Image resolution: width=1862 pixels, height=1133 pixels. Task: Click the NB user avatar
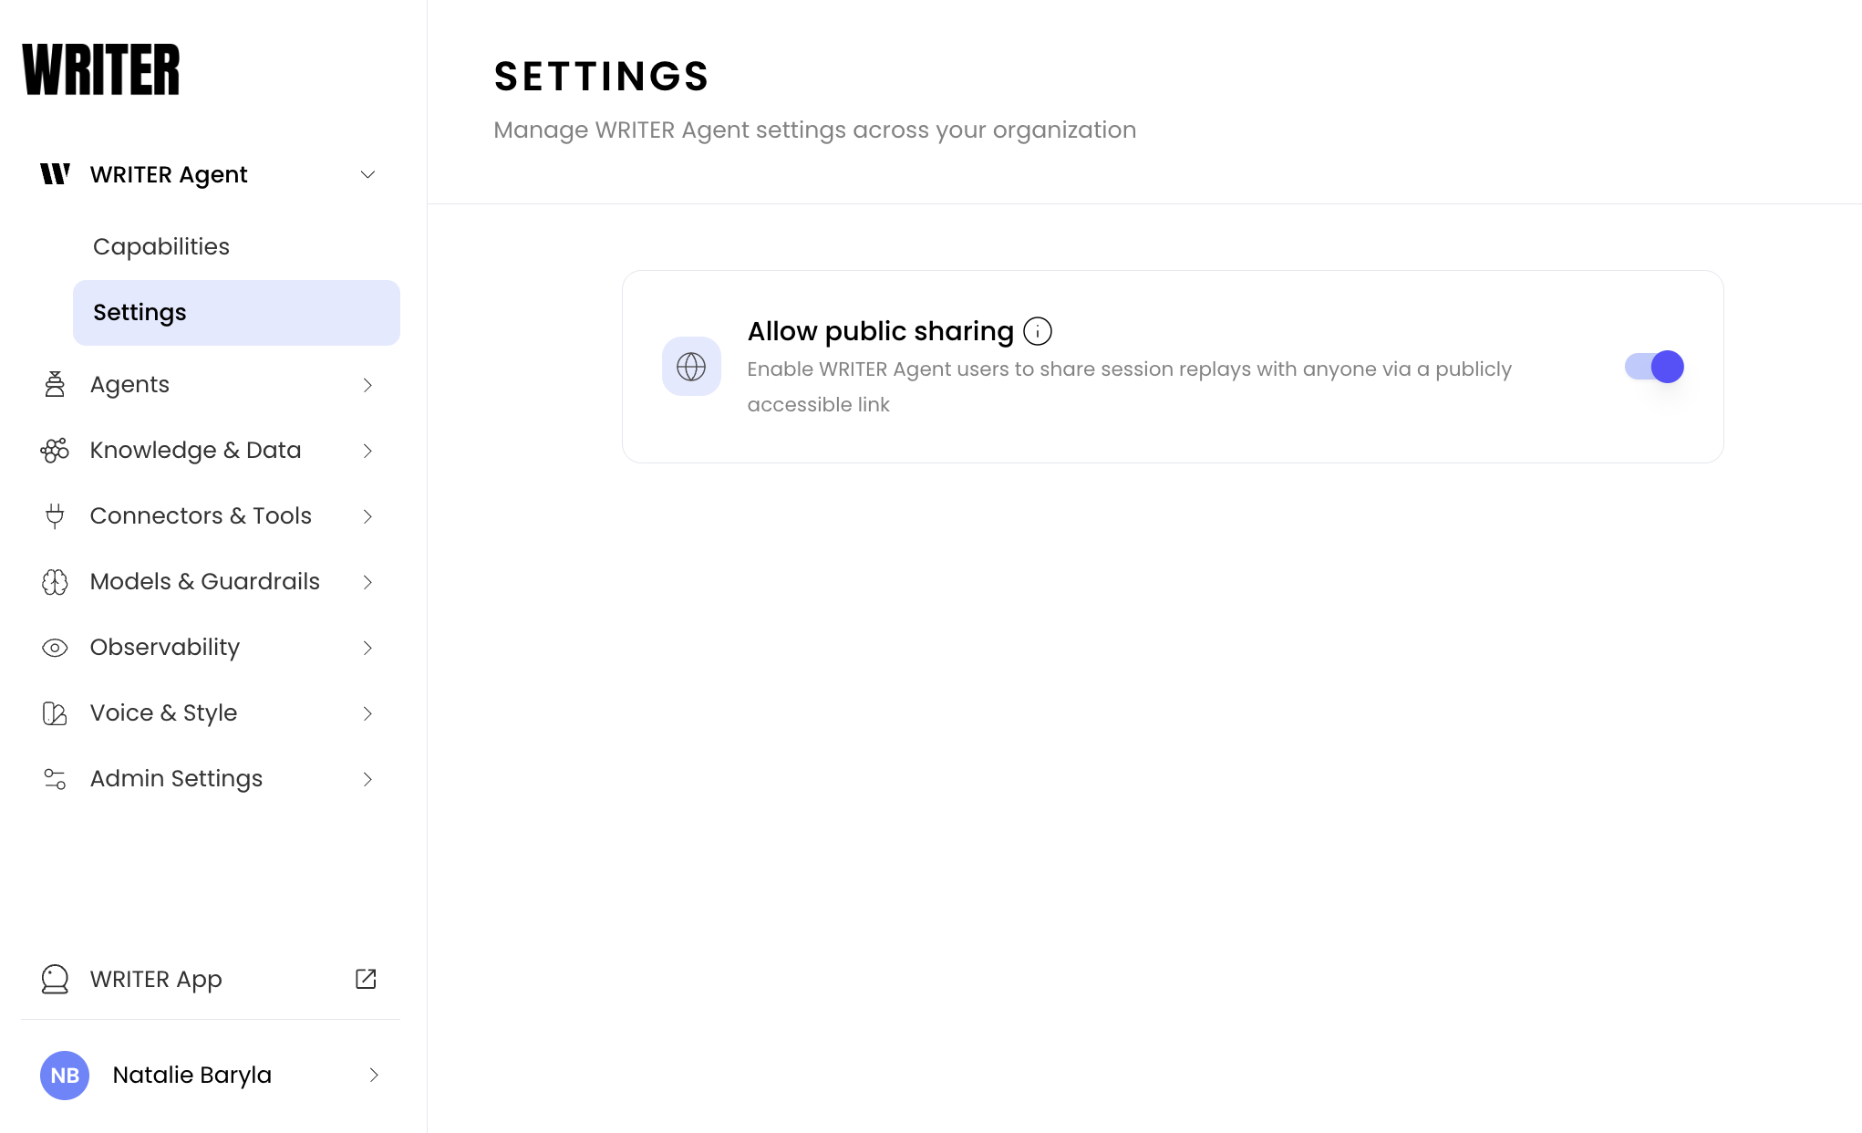65,1075
